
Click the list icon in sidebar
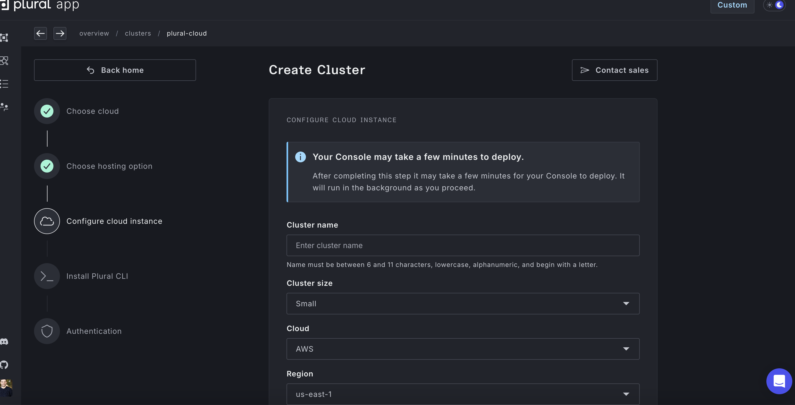[x=4, y=84]
